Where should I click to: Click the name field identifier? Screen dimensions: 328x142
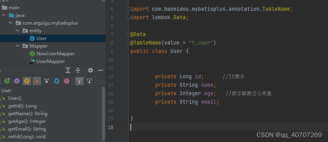coord(207,85)
